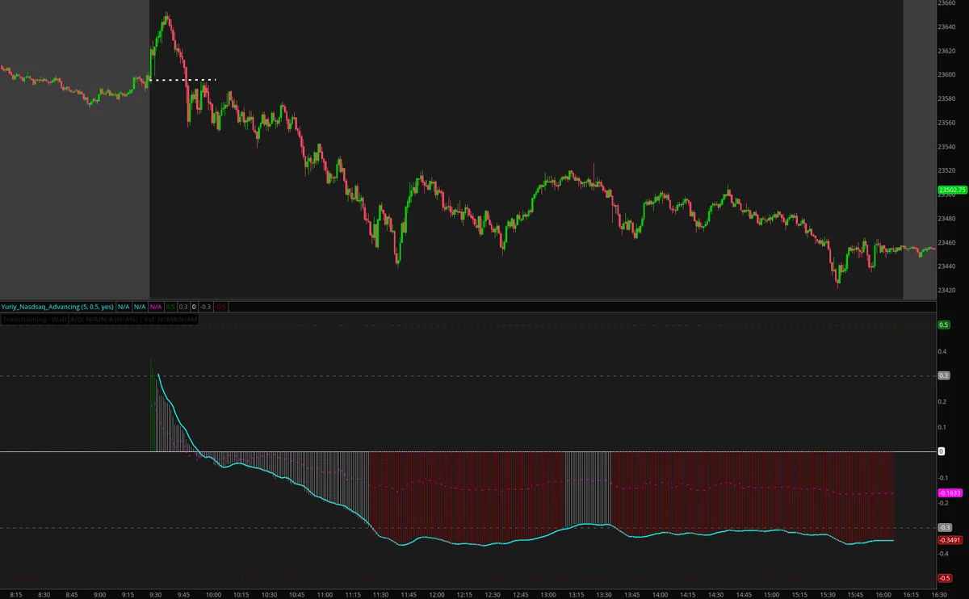
Task: Click the green 0.5 box in study header
Action: tap(170, 307)
